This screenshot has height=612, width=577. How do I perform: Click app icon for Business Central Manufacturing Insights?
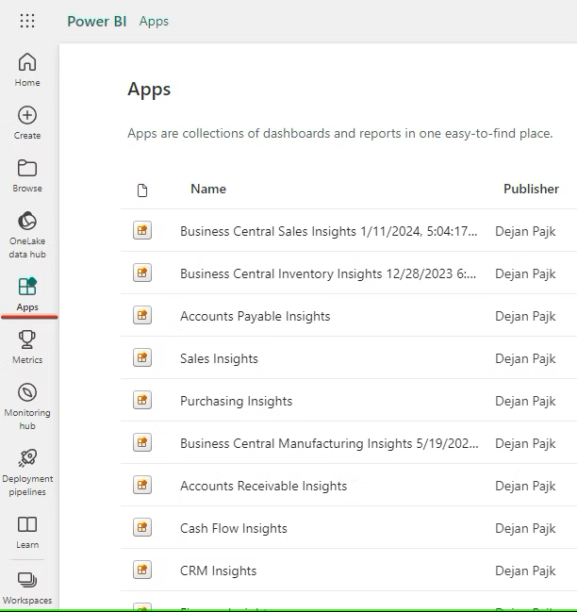coord(142,442)
